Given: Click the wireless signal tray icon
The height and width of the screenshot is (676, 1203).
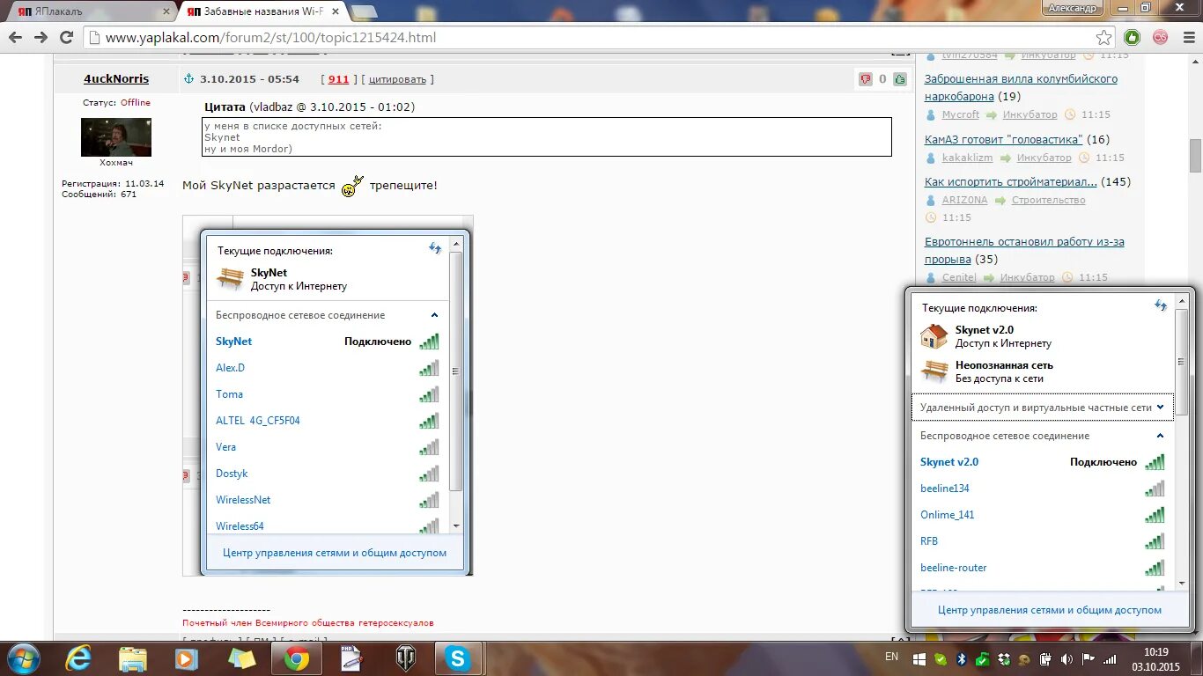Looking at the screenshot, I should click(x=1110, y=658).
